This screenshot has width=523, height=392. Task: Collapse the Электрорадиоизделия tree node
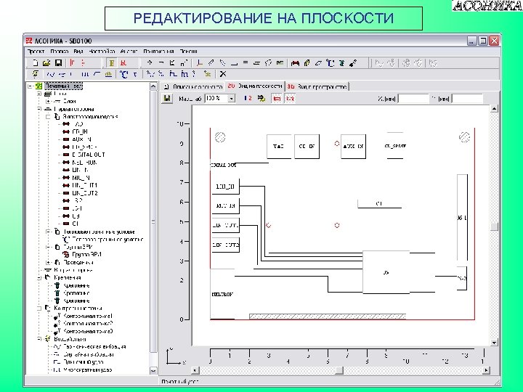pyautogui.click(x=48, y=117)
